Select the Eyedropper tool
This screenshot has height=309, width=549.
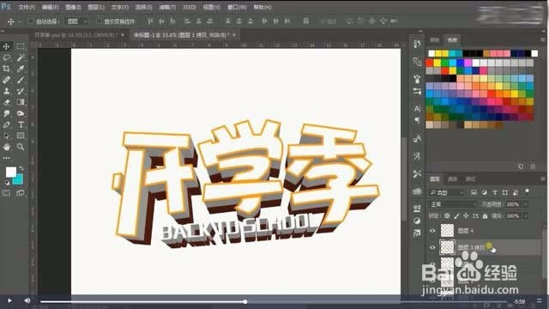21,69
